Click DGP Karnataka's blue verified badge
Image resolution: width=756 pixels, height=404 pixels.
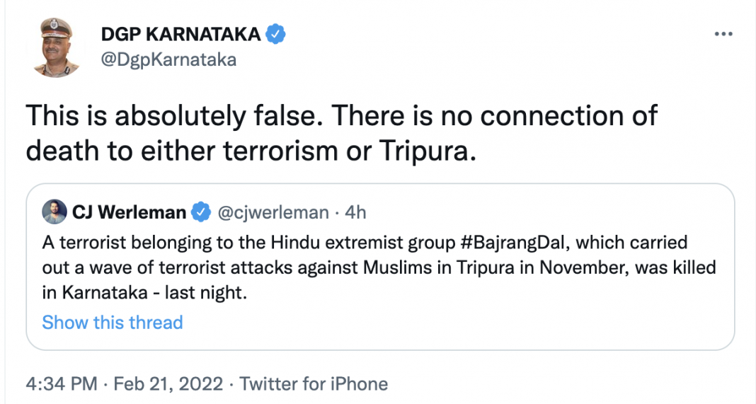(x=275, y=34)
